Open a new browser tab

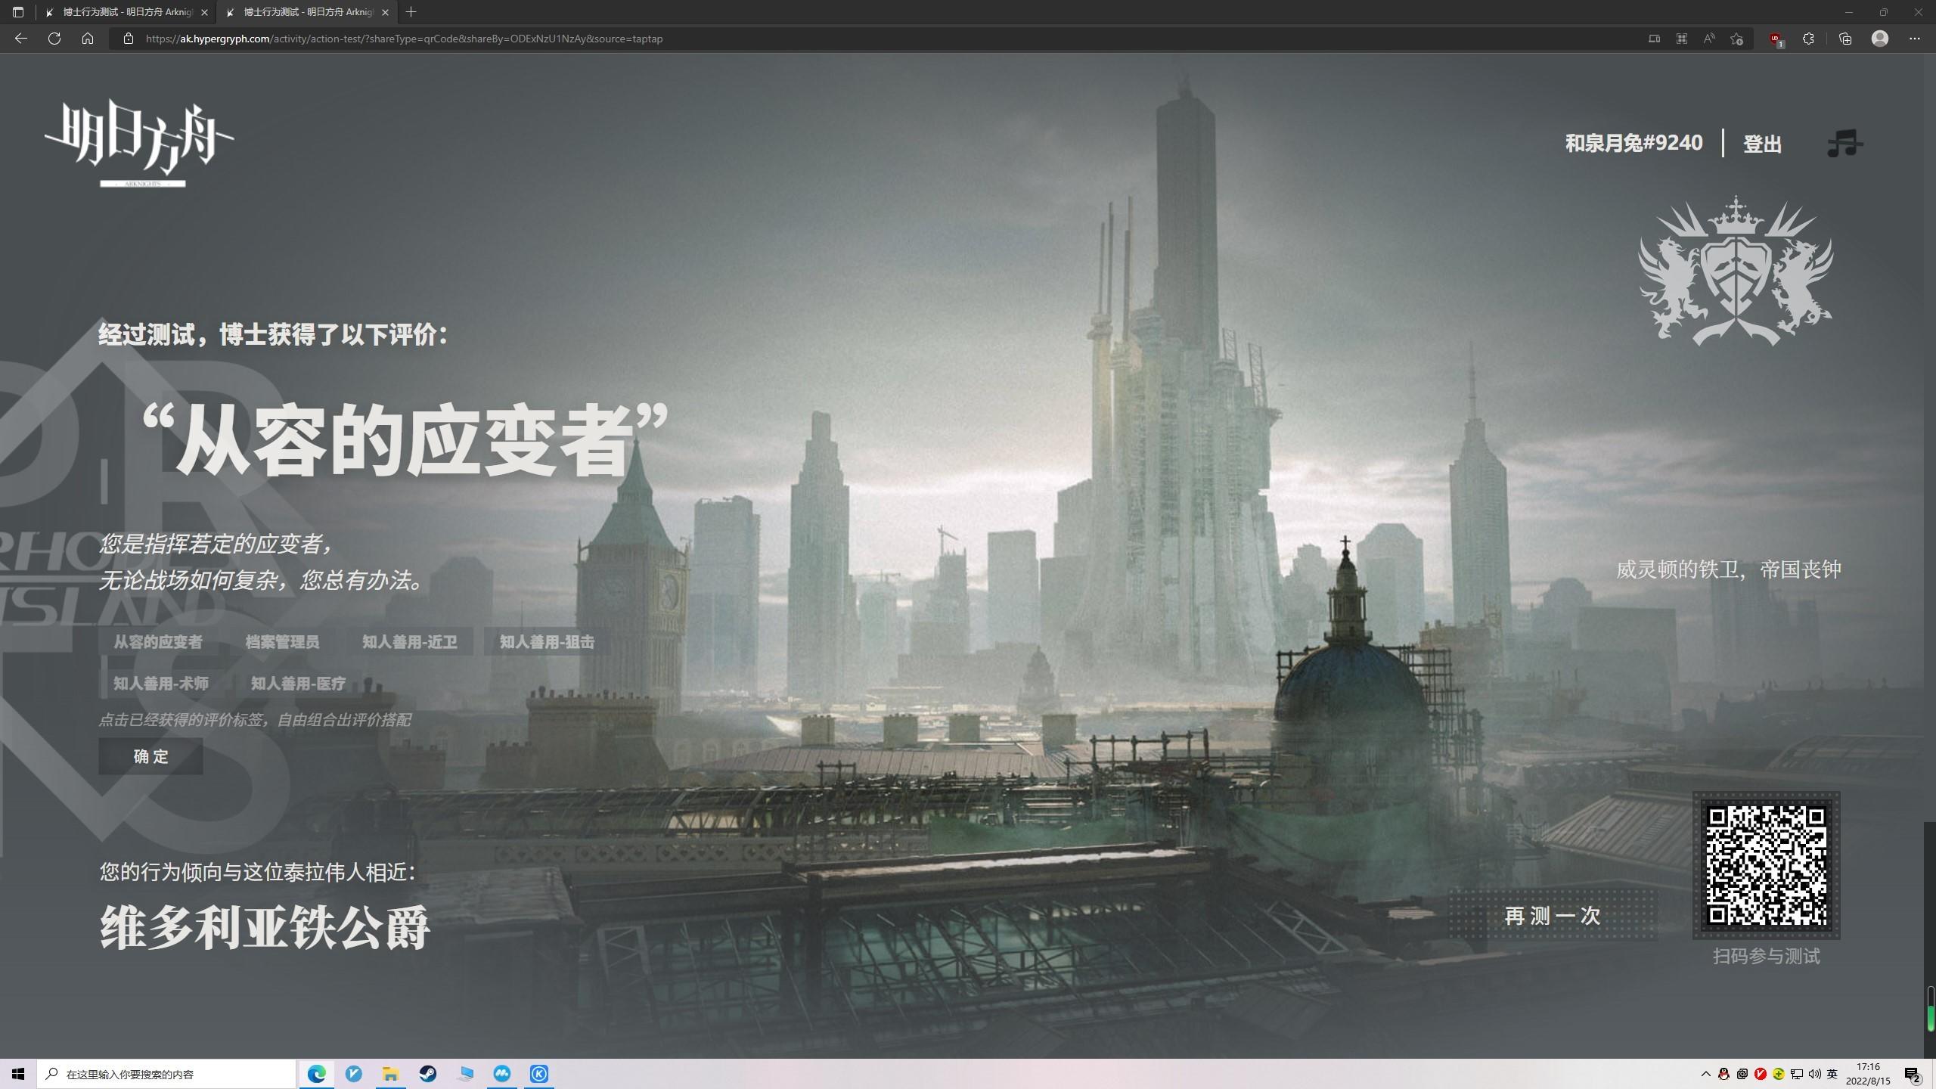(x=411, y=12)
